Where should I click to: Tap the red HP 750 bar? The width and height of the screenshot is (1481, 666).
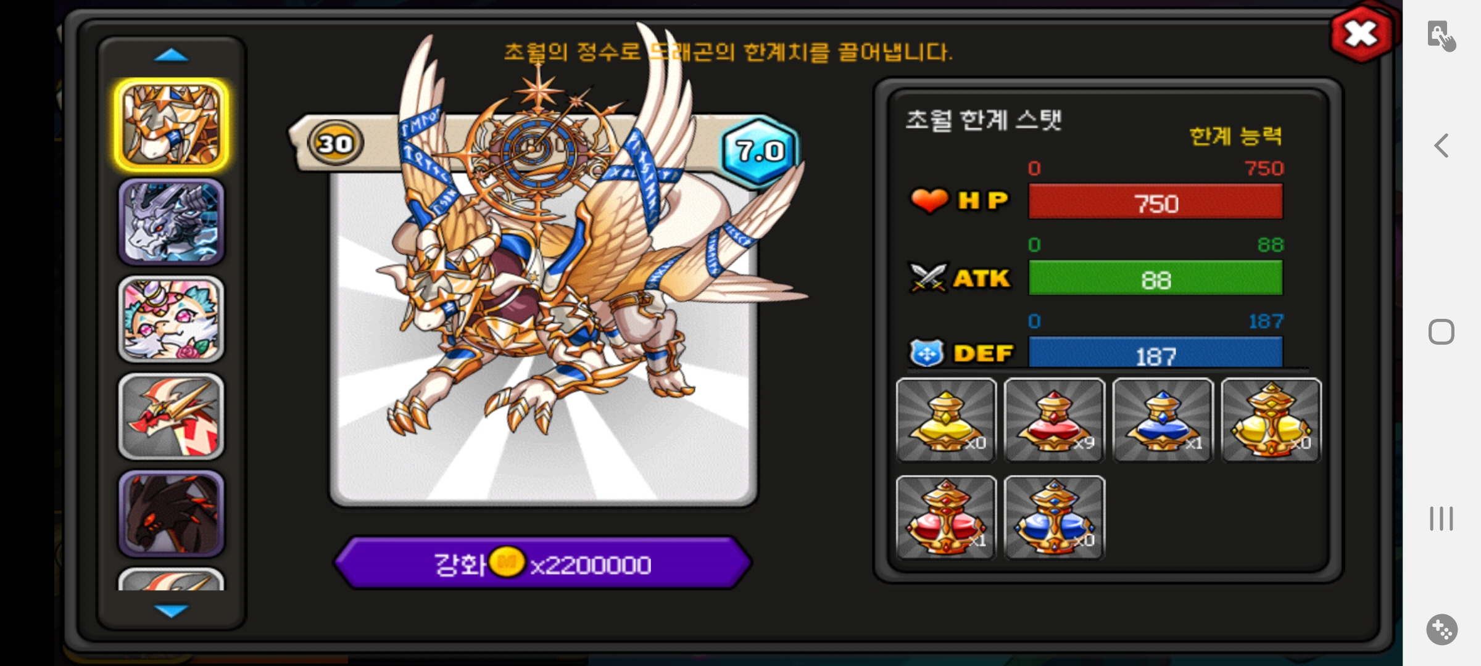coord(1155,202)
